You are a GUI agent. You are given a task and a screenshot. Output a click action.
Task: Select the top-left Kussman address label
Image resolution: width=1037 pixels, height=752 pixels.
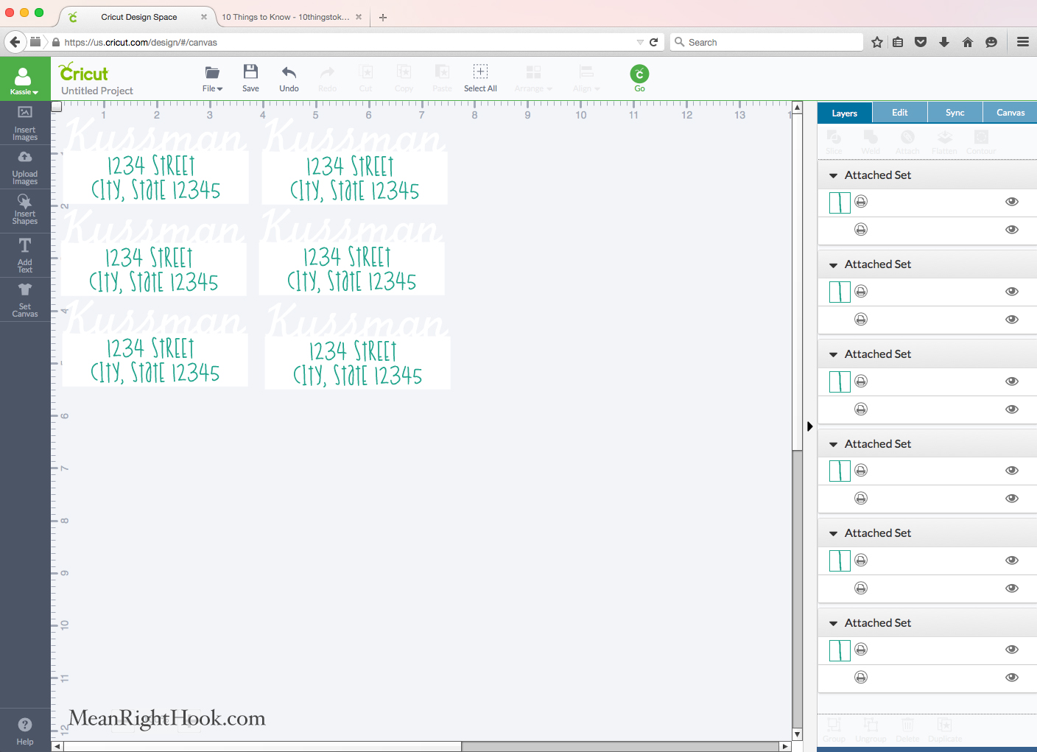pos(155,162)
